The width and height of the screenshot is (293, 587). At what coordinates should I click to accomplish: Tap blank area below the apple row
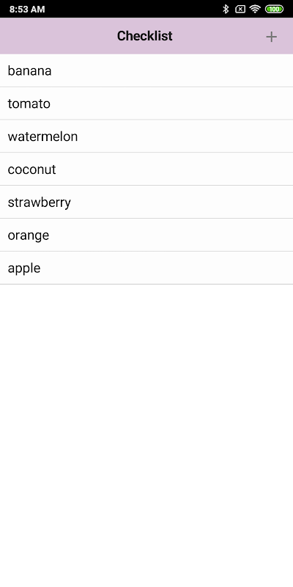(x=146, y=434)
